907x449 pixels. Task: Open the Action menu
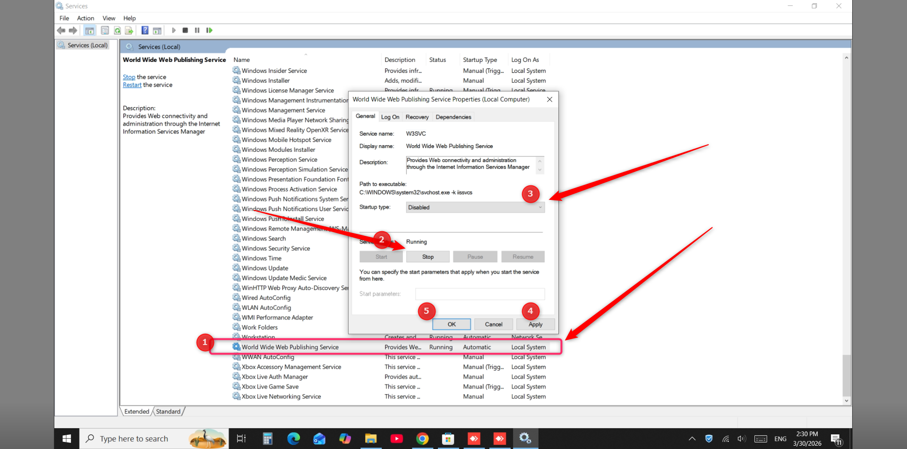(86, 18)
